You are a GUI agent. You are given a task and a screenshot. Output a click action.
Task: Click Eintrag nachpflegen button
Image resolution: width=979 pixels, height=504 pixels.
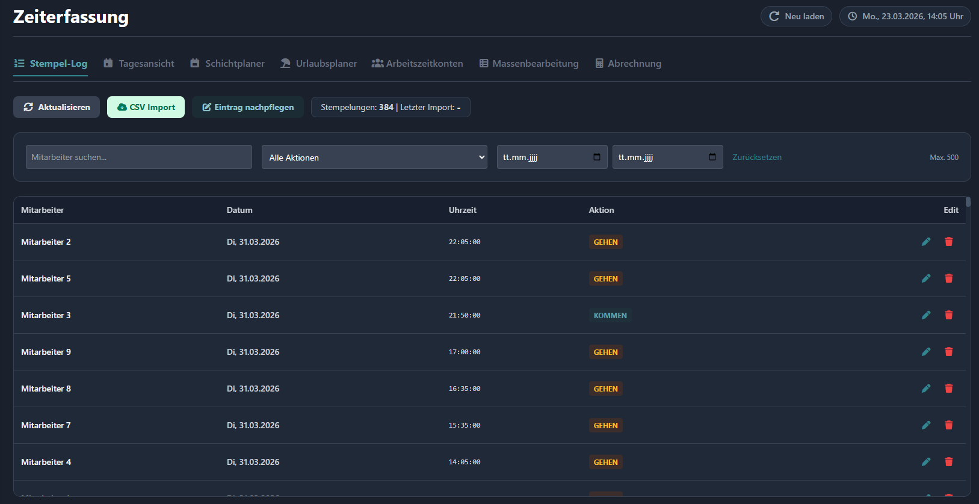(x=248, y=107)
